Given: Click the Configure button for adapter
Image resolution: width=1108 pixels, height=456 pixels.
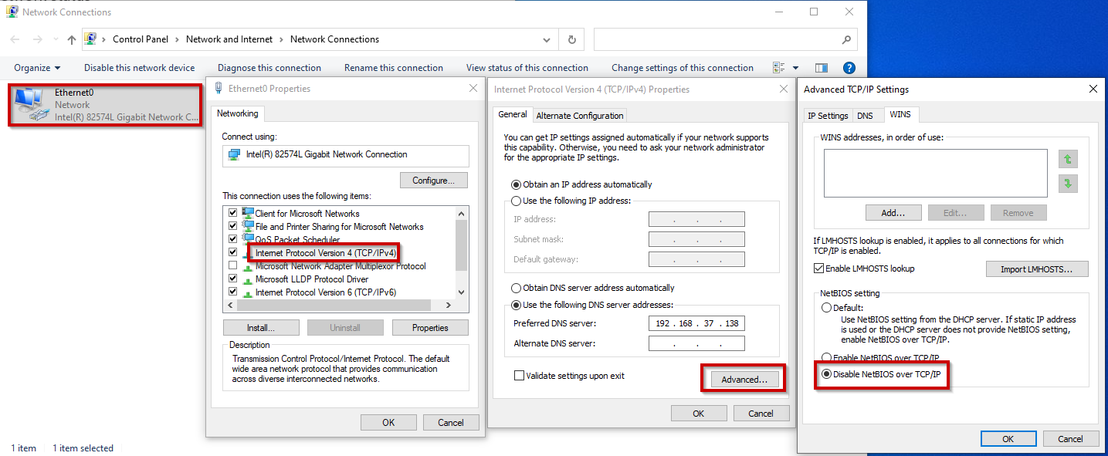Looking at the screenshot, I should [433, 181].
